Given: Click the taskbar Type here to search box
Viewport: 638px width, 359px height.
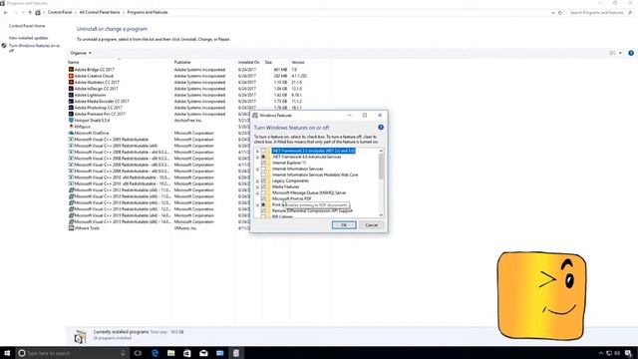Looking at the screenshot, I should pos(73,353).
